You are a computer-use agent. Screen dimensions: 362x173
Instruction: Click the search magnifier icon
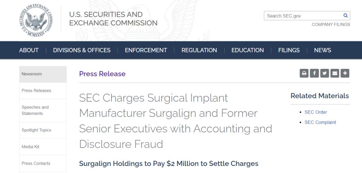(x=346, y=16)
